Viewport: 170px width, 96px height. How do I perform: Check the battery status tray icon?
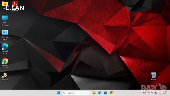[x=156, y=93]
